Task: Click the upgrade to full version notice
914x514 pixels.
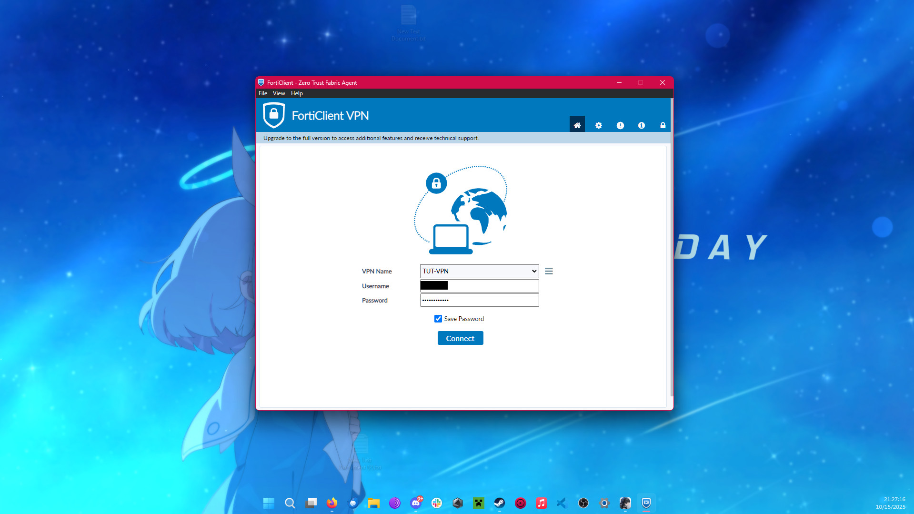Action: click(x=371, y=138)
